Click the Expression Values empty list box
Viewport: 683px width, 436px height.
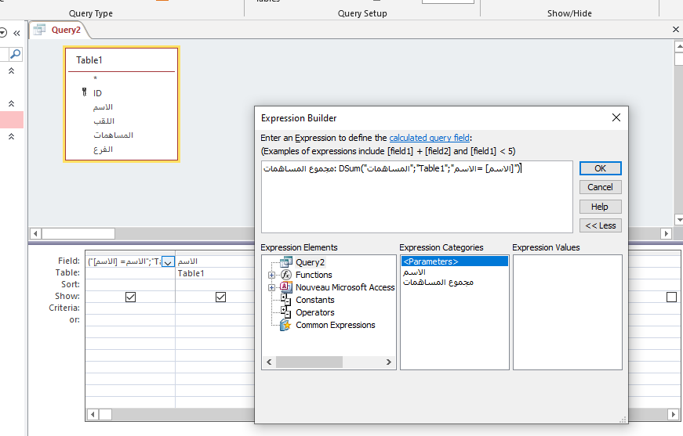pos(568,312)
